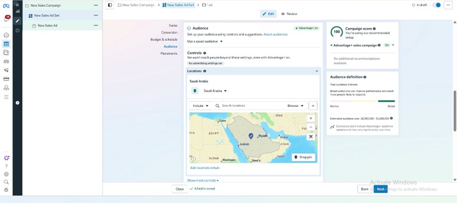
Task: Open the Billing card icon in sidebar
Action: coord(6,79)
